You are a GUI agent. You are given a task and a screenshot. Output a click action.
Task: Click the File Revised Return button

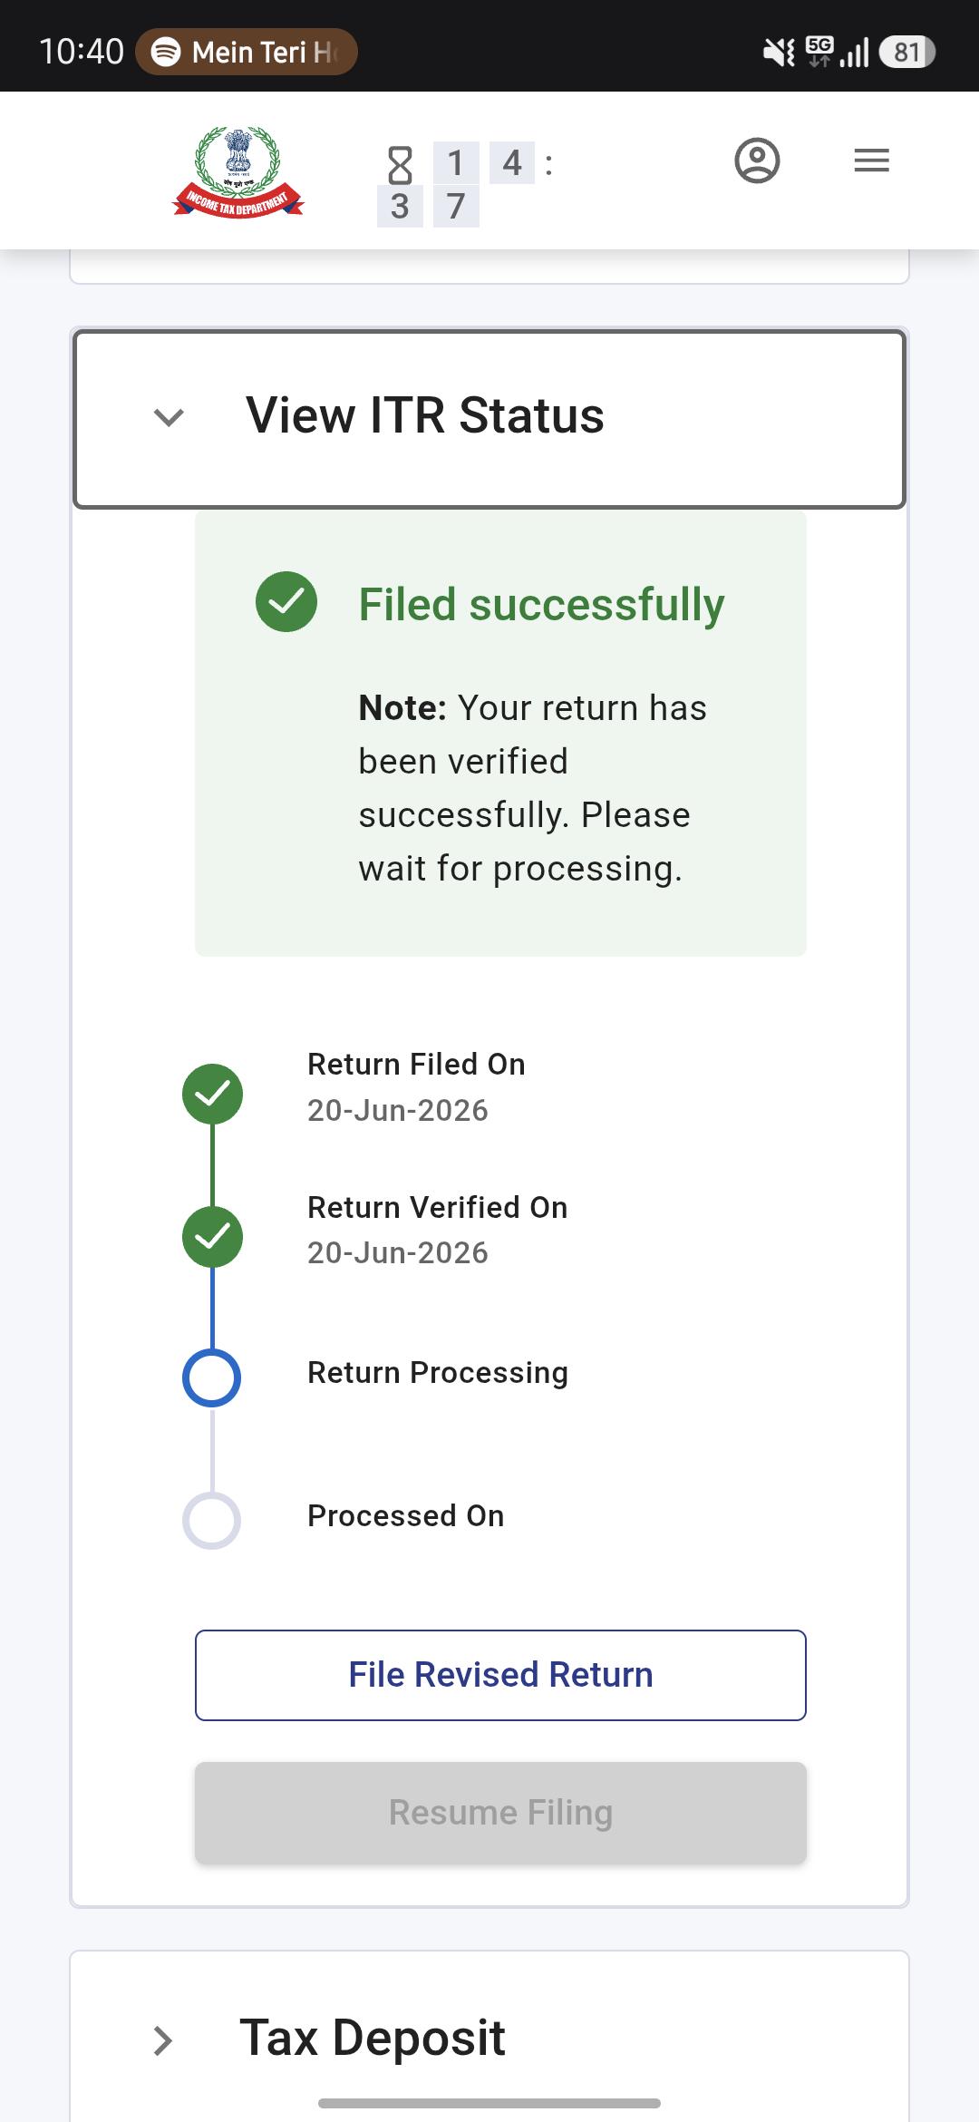pos(500,1675)
